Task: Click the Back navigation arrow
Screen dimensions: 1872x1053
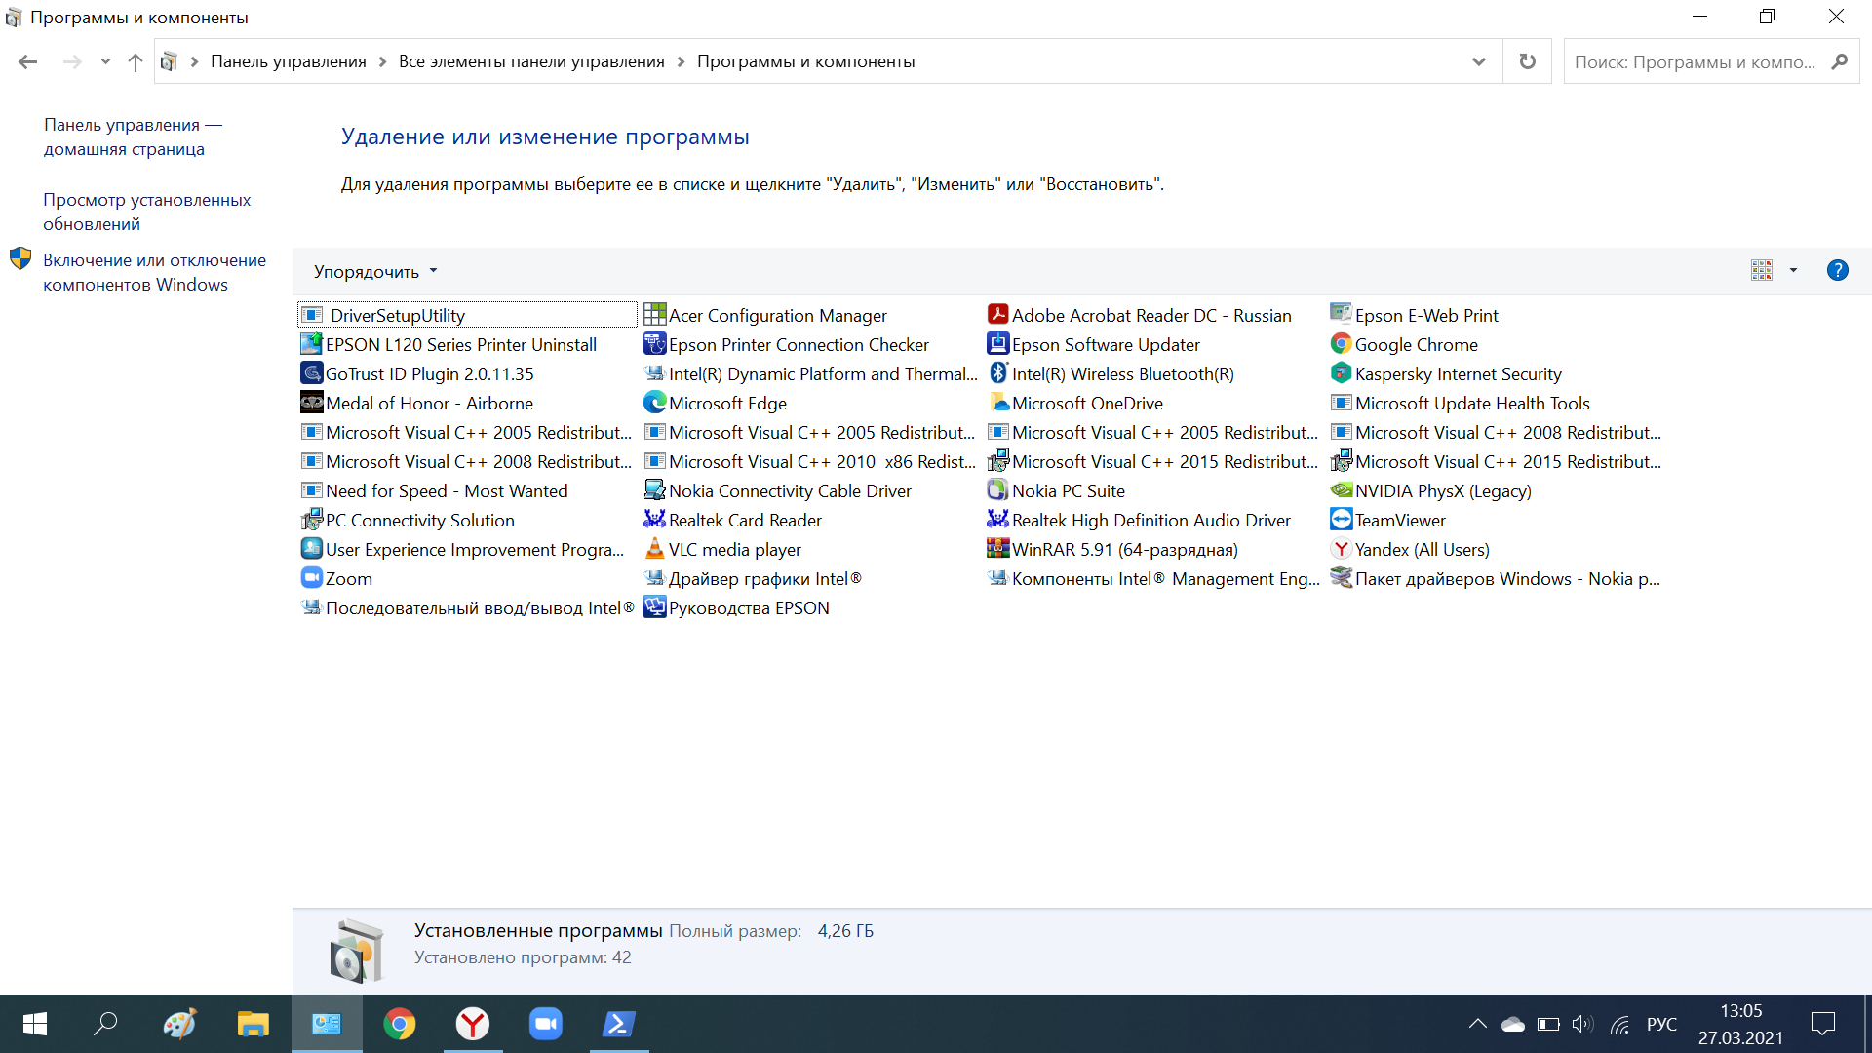Action: point(27,61)
